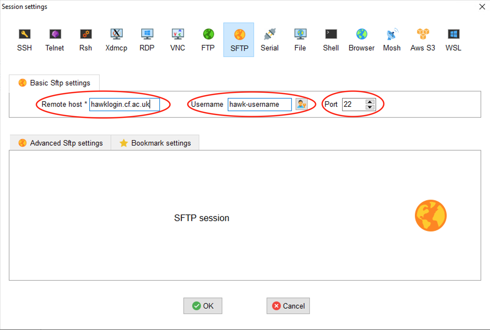This screenshot has height=330, width=490.
Task: Open the Serial session settings
Action: tap(270, 40)
